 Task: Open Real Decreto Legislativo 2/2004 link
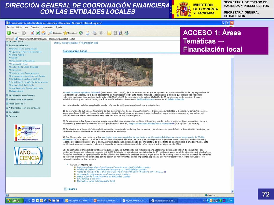click(82, 93)
